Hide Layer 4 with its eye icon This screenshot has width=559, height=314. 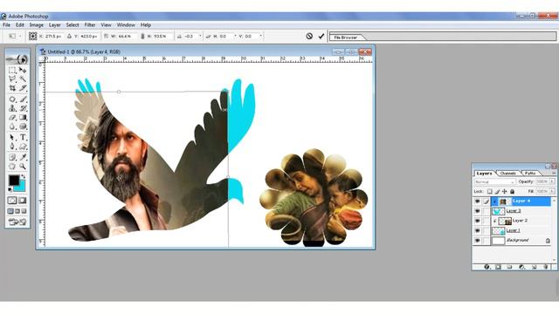[477, 201]
